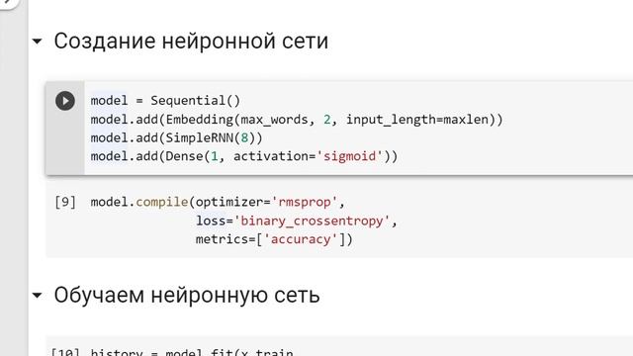The height and width of the screenshot is (356, 633).
Task: Click the metrics=['accuracy'] line
Action: coord(275,239)
